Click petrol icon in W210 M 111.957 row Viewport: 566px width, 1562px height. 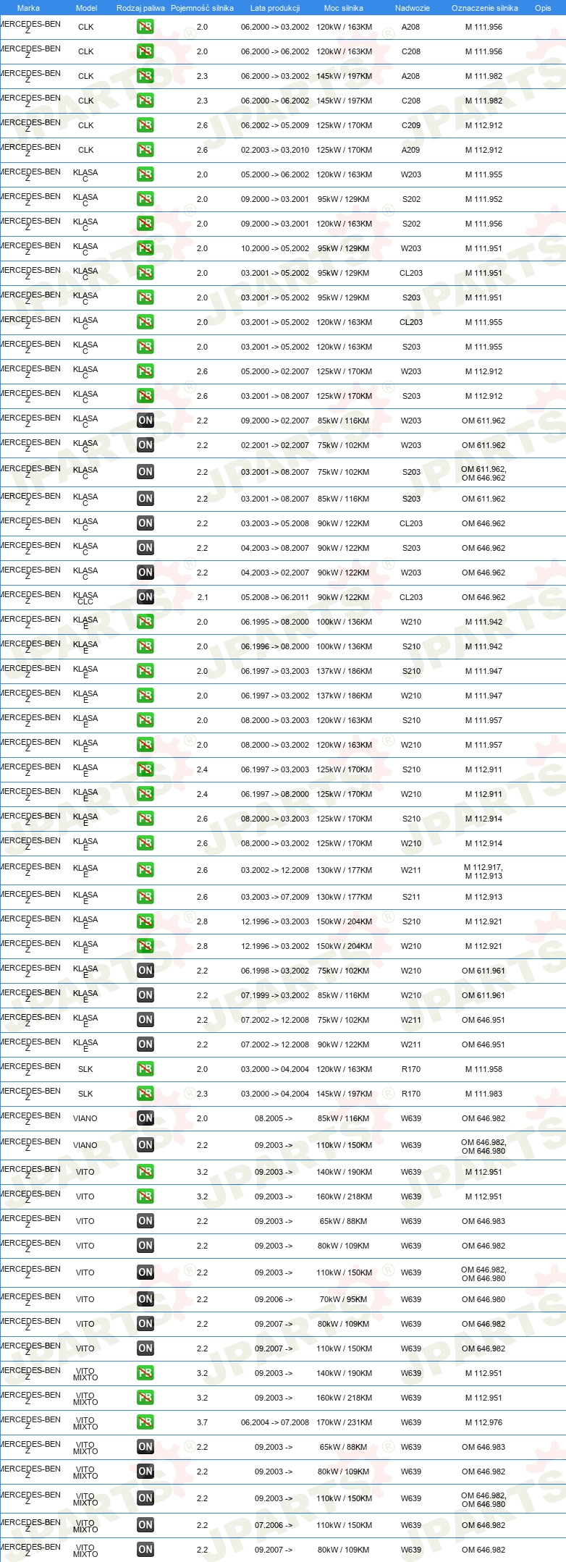pos(145,745)
